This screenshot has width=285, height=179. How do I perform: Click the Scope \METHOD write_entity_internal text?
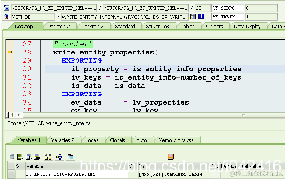click(49, 123)
